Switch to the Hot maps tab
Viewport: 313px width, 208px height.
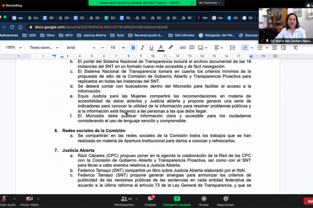[202, 18]
